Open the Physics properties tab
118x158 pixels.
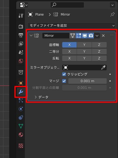[x=21, y=109]
